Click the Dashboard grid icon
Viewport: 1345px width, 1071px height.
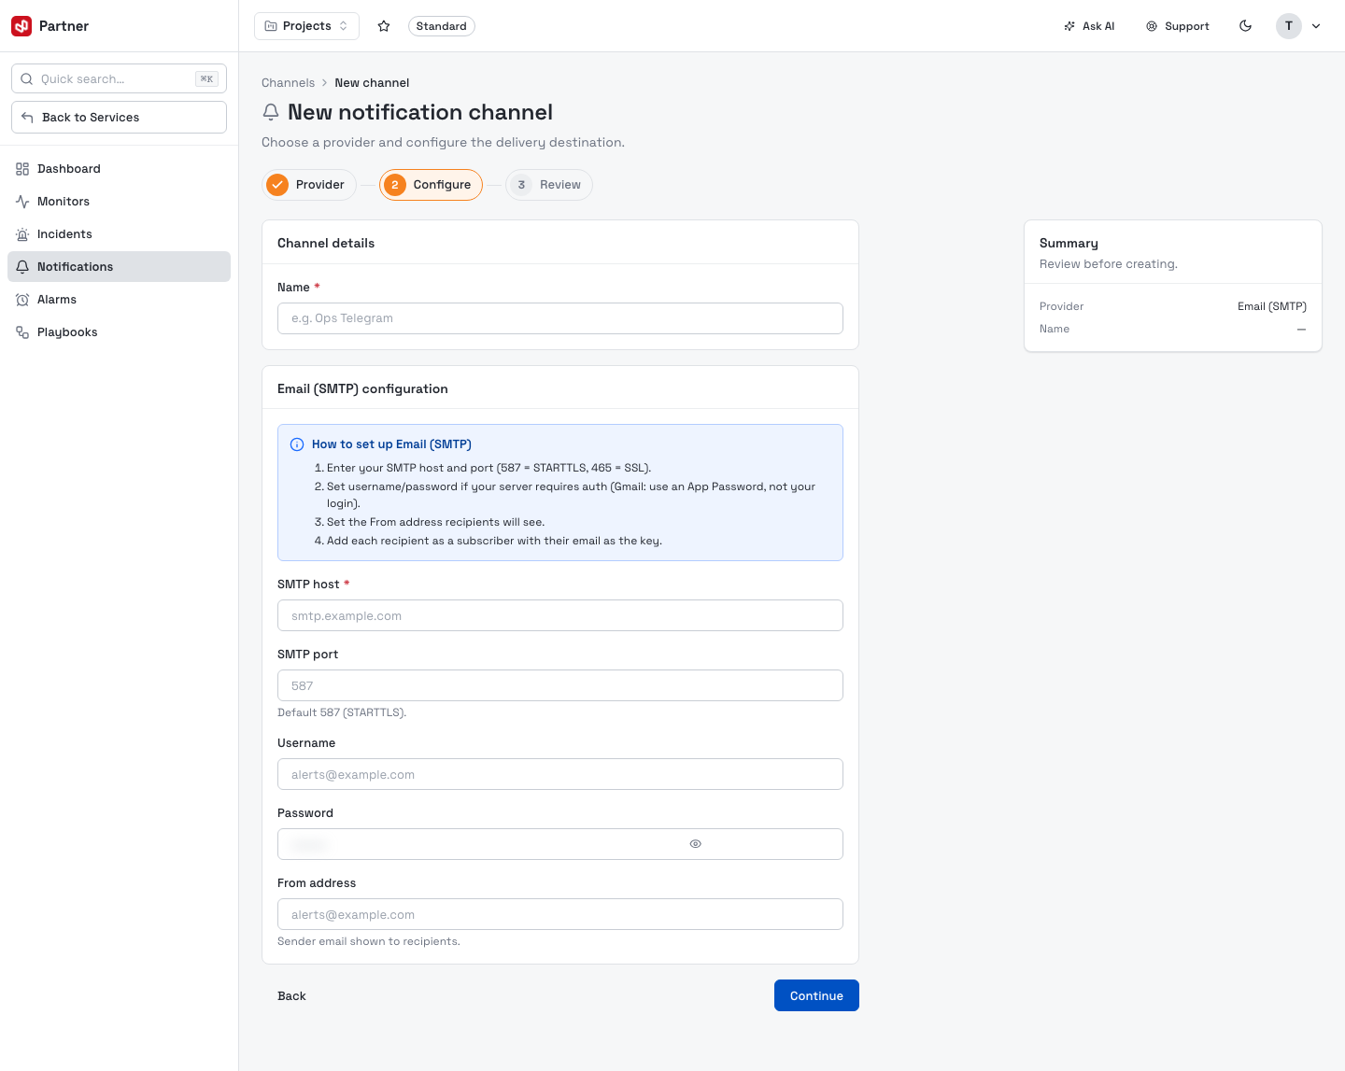(22, 169)
